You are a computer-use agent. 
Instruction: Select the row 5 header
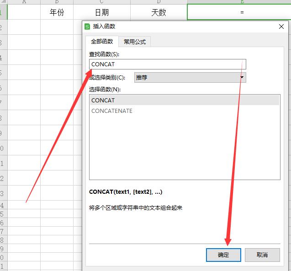(2, 73)
